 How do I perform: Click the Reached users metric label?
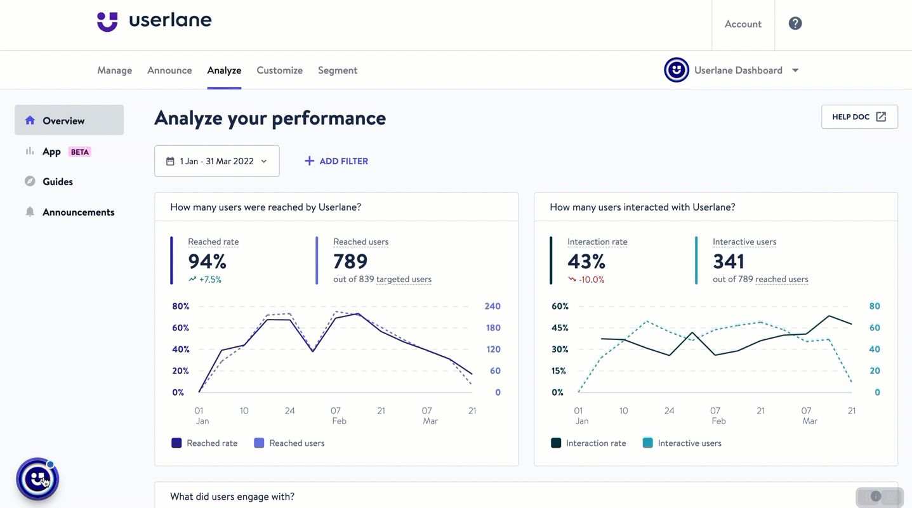[361, 242]
